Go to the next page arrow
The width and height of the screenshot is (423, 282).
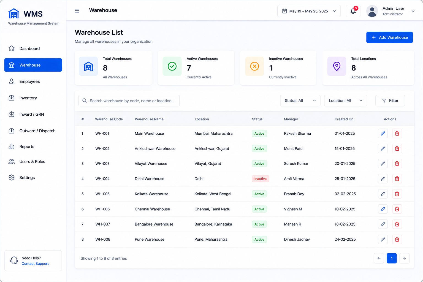tap(404, 258)
